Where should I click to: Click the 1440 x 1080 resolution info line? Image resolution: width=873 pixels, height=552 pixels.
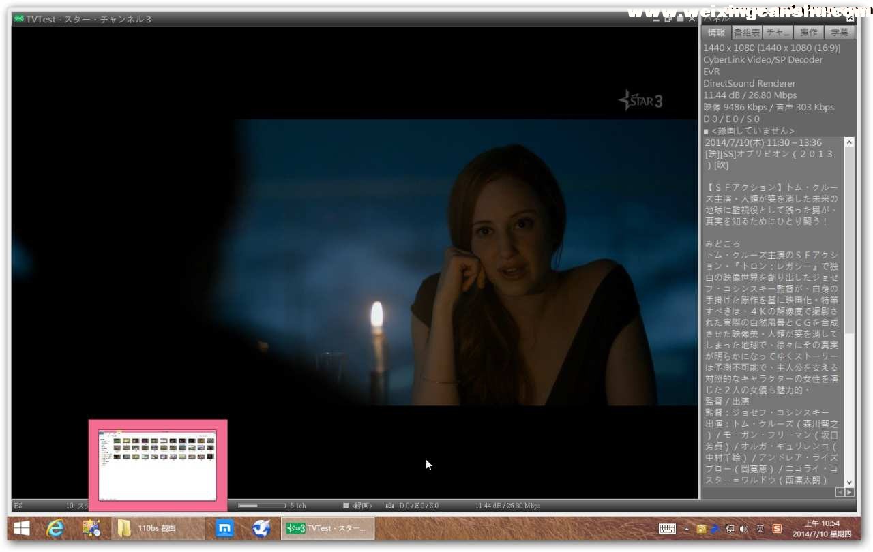tap(771, 48)
